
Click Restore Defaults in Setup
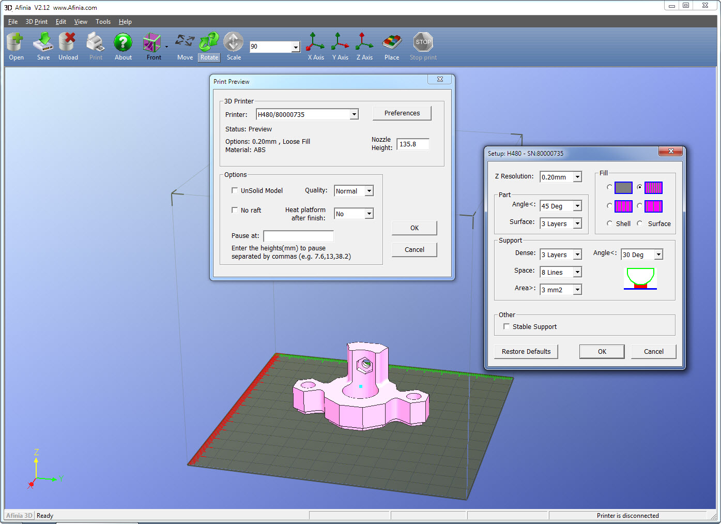[526, 352]
